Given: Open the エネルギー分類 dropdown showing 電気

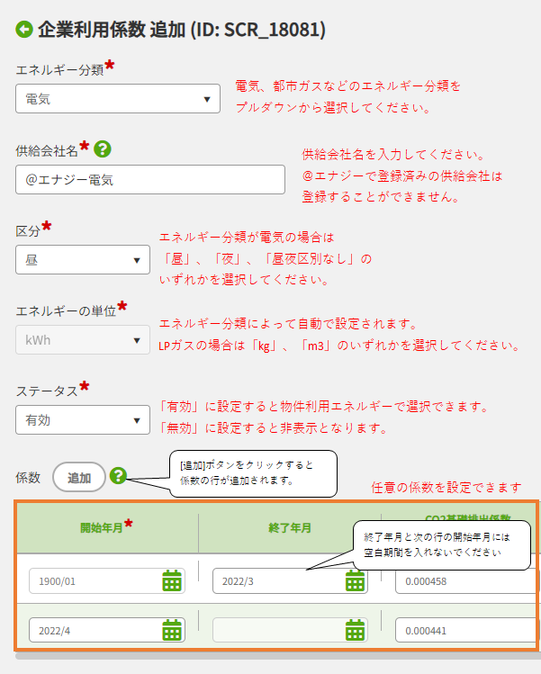Looking at the screenshot, I should tap(118, 99).
